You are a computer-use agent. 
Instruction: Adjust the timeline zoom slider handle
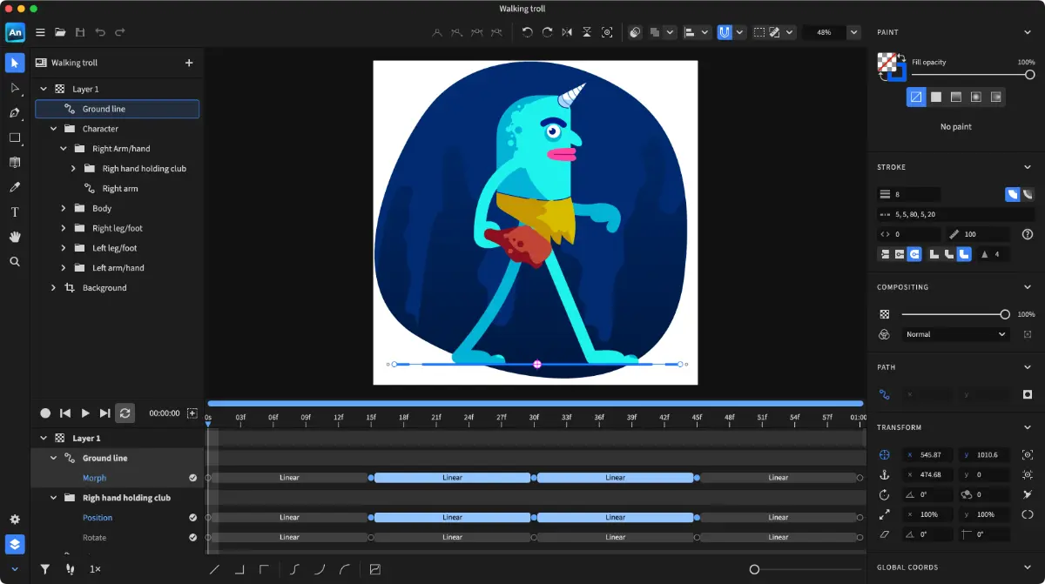[x=754, y=569]
